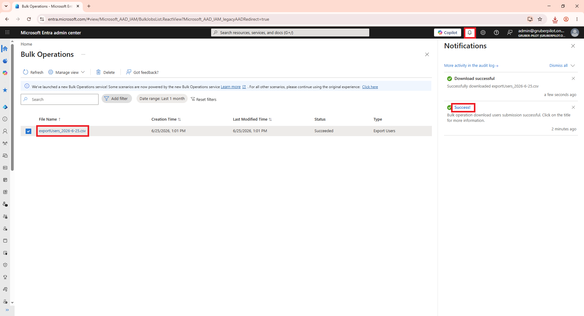This screenshot has height=316, width=584.
Task: Open the app launcher waffle icon
Action: click(7, 33)
